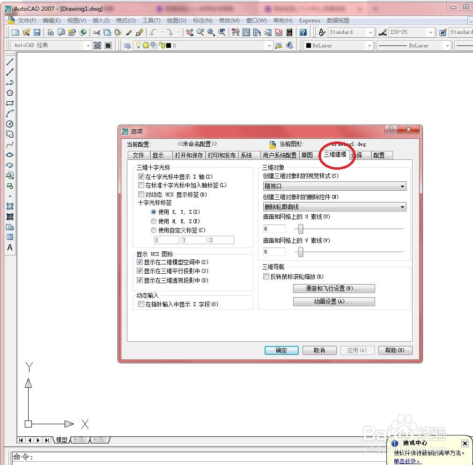Select Use custom labels radio button
473x465 pixels.
(x=154, y=230)
